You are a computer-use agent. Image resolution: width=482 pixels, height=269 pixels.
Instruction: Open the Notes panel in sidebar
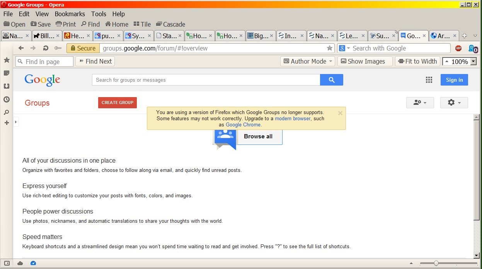7,73
